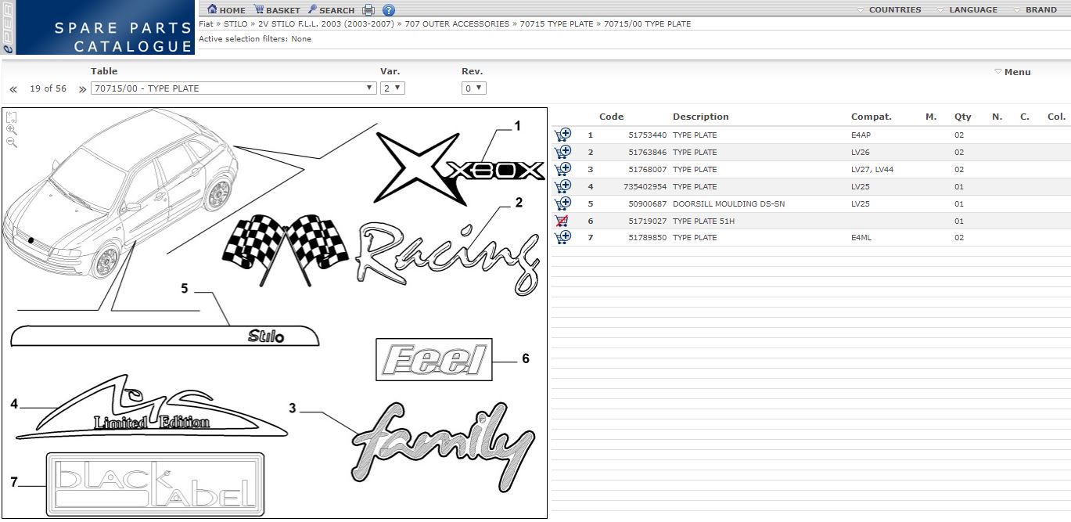1071x522 pixels.
Task: Expand the LANGUAGE dropdown menu
Action: pos(967,10)
